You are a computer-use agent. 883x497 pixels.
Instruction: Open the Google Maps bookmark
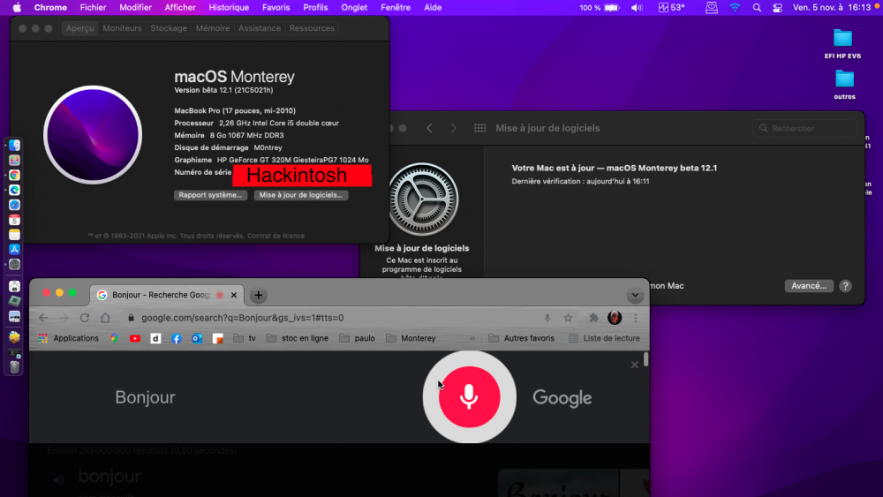coord(114,338)
